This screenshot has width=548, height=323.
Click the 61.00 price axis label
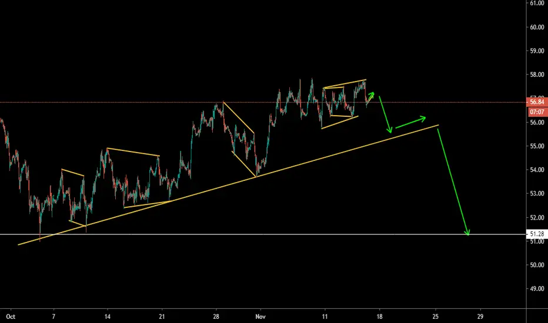(537, 3)
